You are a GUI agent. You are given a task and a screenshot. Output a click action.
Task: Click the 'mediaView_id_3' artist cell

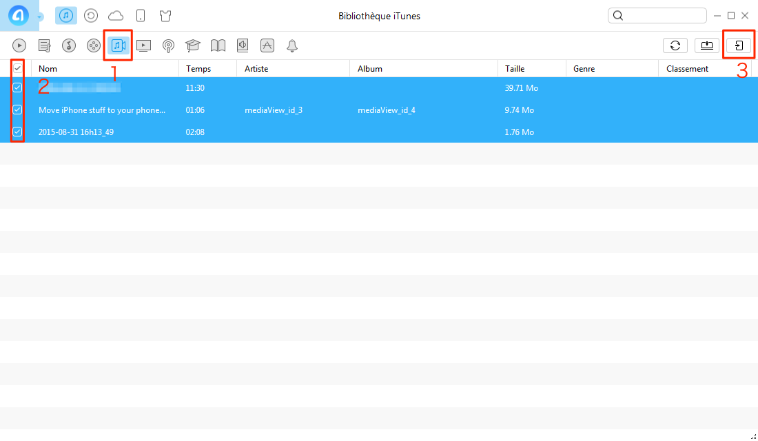click(x=274, y=110)
